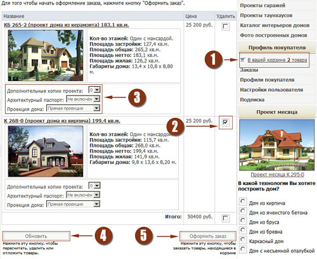
Task: Go to Проекты гаражей menu item
Action: click(262, 5)
